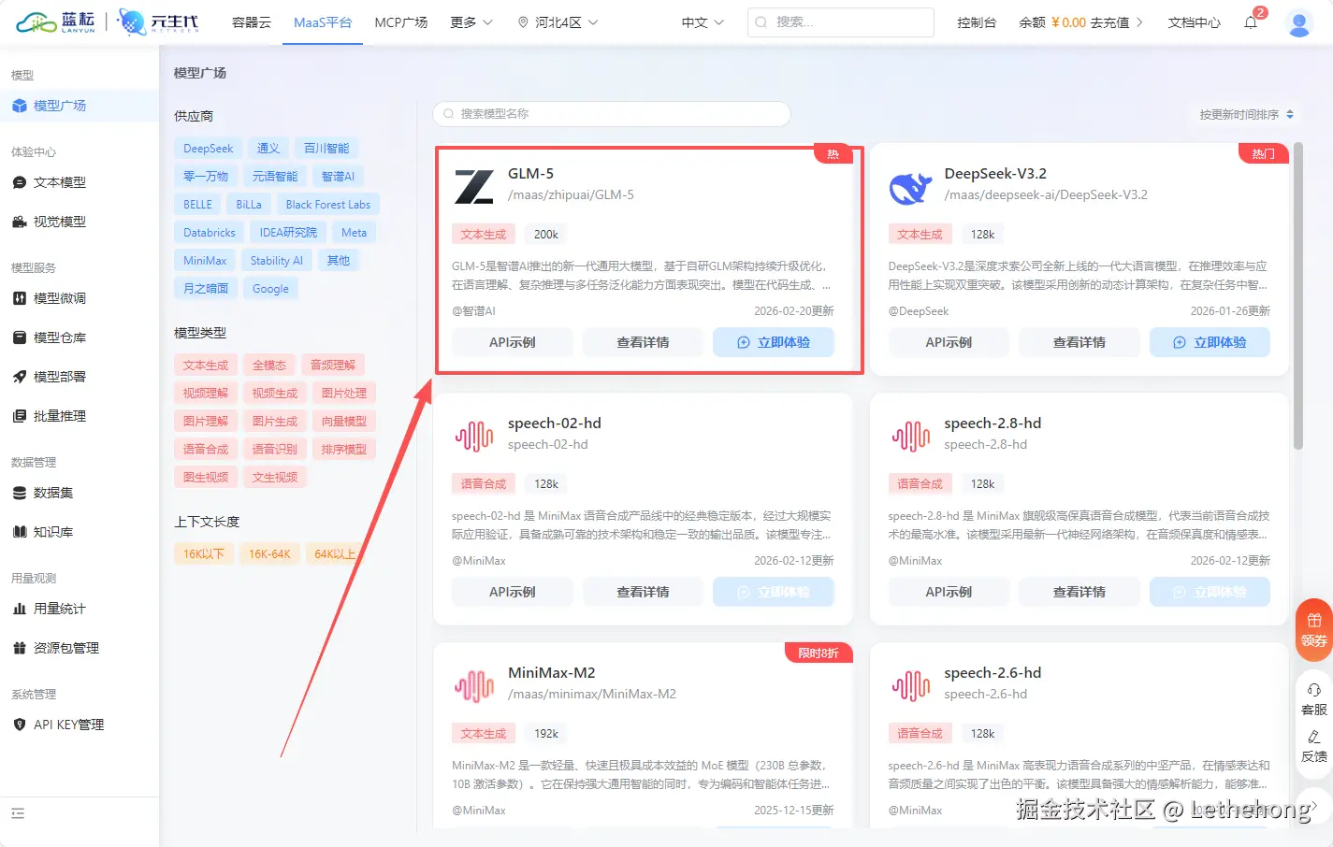Click the MiniMax-M2 waveform logo
1333x847 pixels.
coord(474,685)
